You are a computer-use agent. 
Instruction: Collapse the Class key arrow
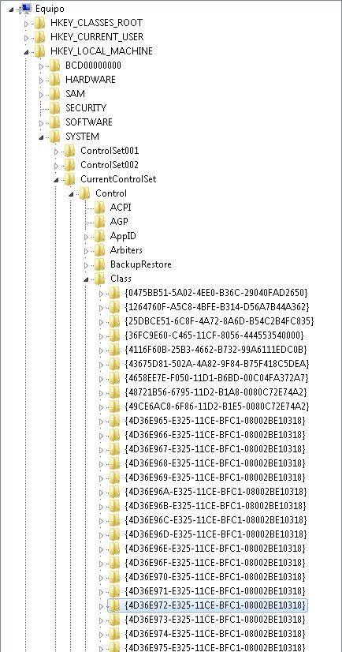coord(87,279)
